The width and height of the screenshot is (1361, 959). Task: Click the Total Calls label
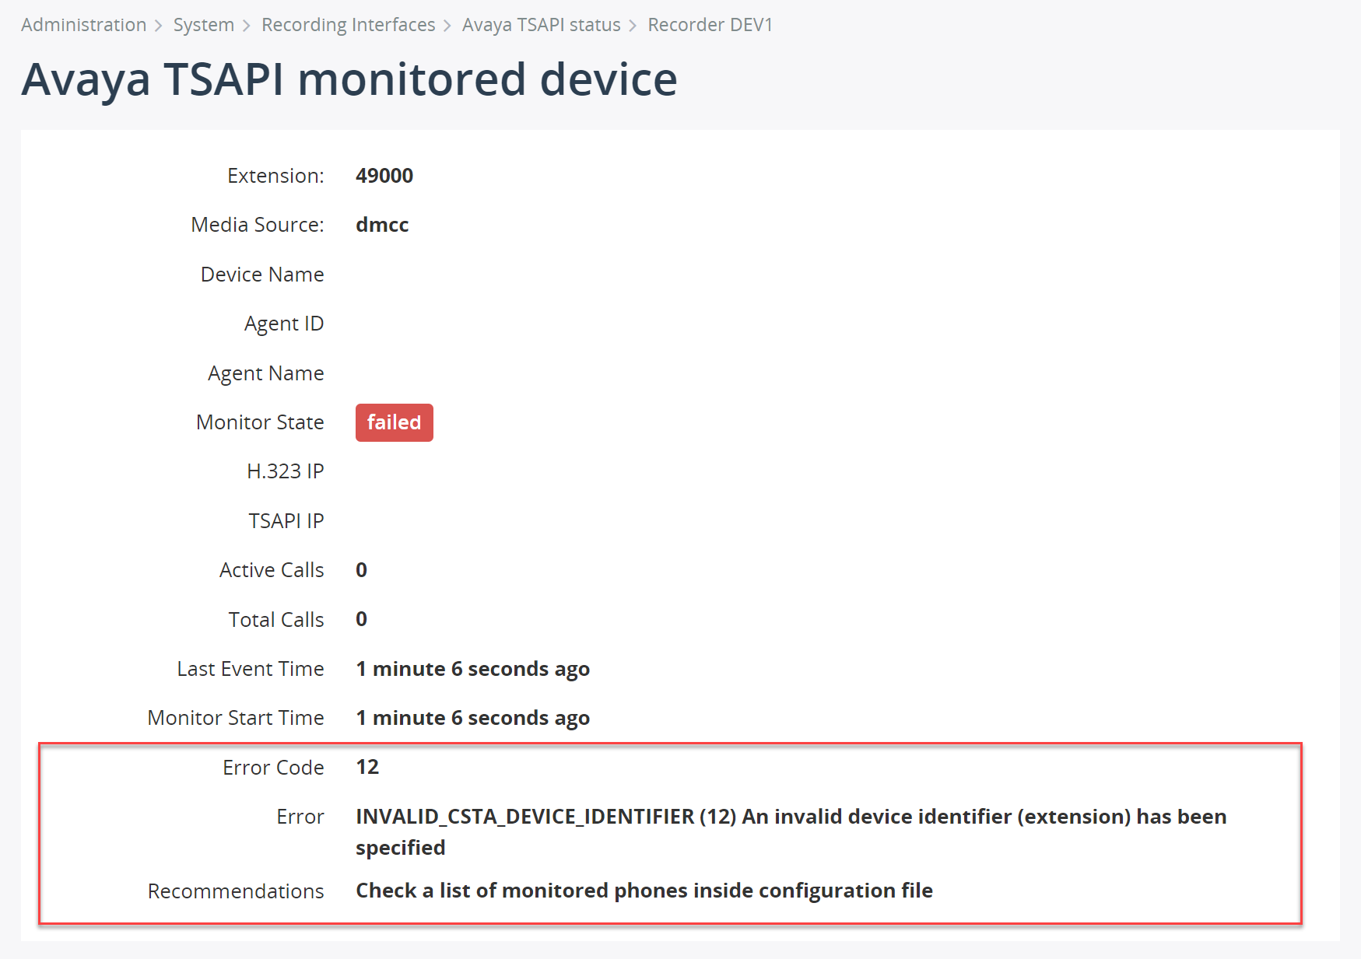point(276,620)
